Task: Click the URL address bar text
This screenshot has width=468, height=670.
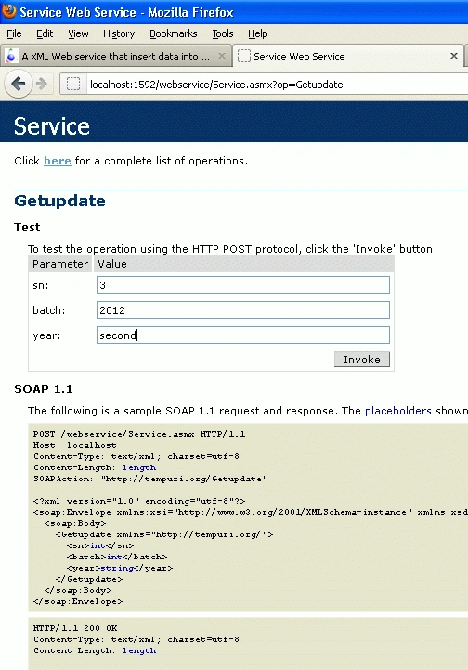Action: coord(216,85)
